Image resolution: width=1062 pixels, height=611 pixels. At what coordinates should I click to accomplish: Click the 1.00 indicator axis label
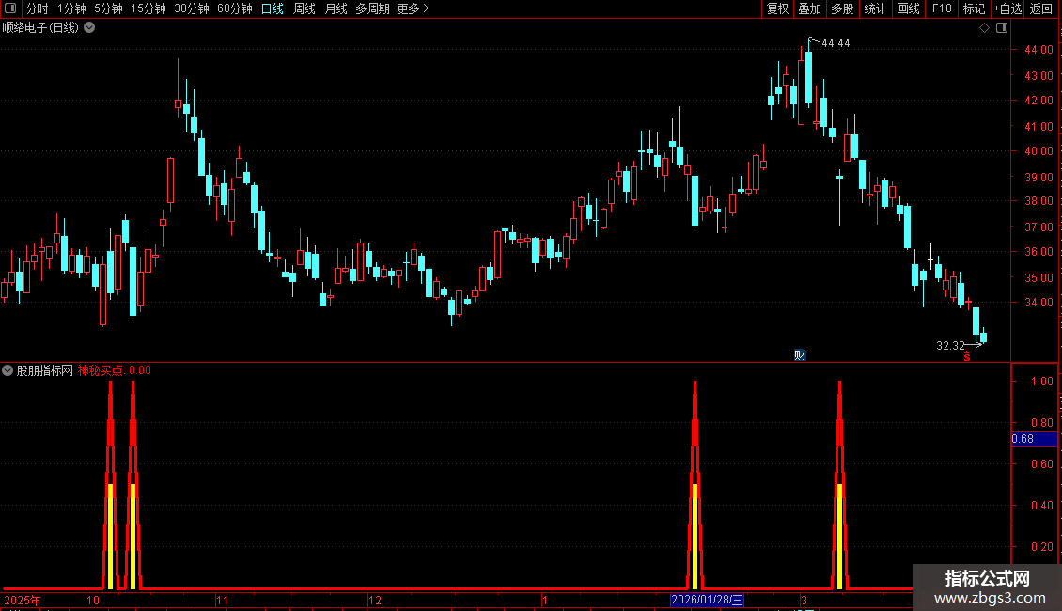click(x=1041, y=382)
